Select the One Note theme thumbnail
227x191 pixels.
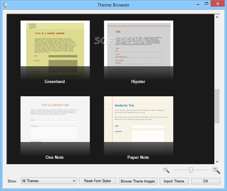click(x=55, y=126)
